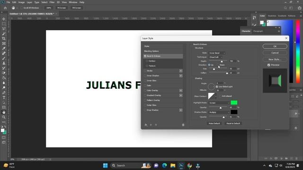Click the New Style button
303x170 pixels.
click(x=275, y=59)
